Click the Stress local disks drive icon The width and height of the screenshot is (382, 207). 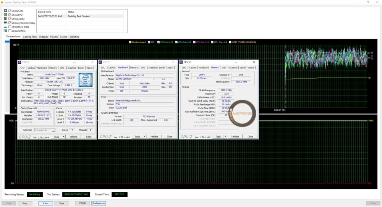pos(5,27)
